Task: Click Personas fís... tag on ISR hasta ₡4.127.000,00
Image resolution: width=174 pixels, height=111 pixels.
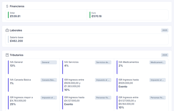Action: (x=103, y=98)
